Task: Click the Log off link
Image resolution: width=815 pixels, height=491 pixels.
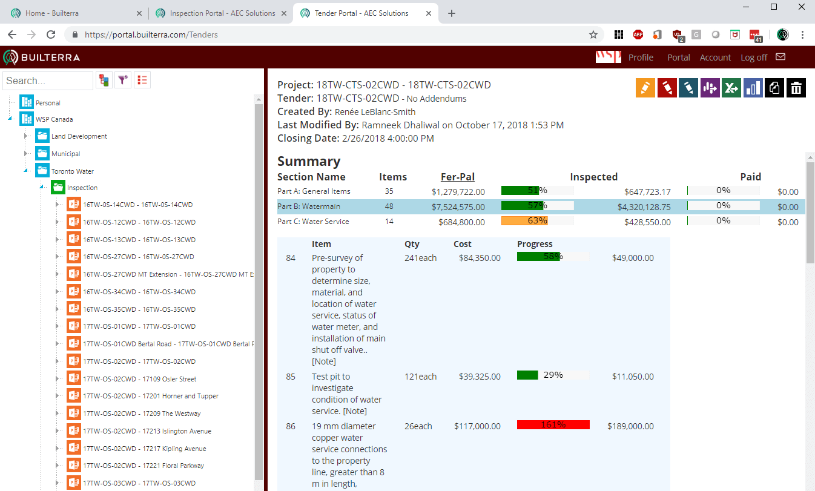Action: tap(754, 58)
